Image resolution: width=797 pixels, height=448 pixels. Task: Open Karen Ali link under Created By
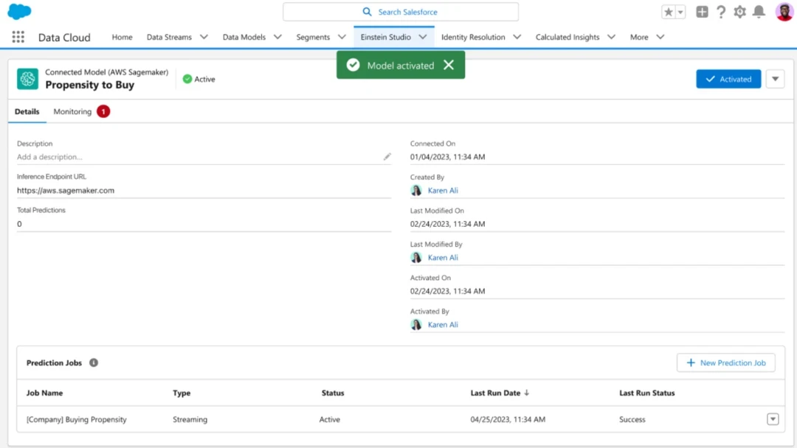tap(443, 191)
